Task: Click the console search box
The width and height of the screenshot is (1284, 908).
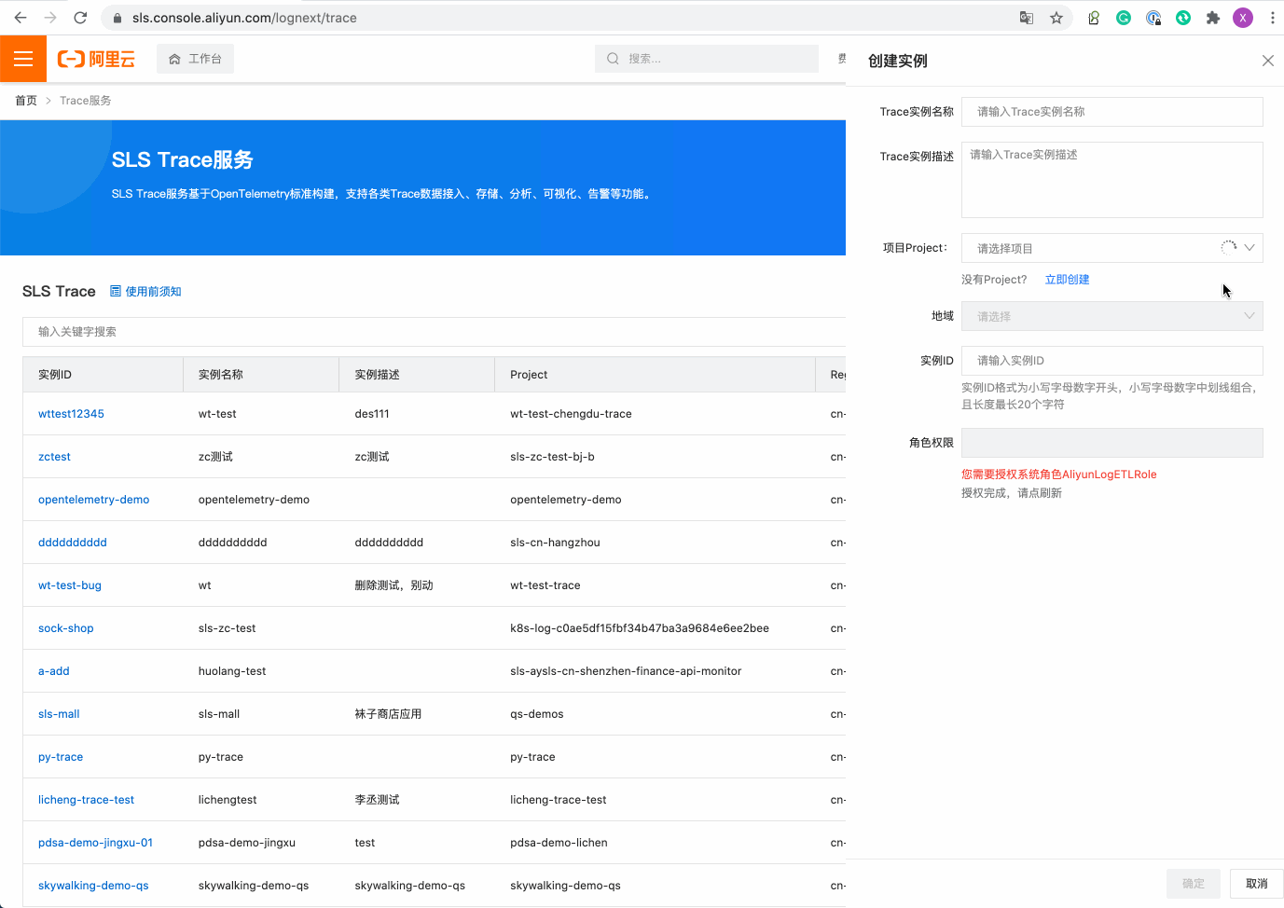Action: tap(707, 59)
